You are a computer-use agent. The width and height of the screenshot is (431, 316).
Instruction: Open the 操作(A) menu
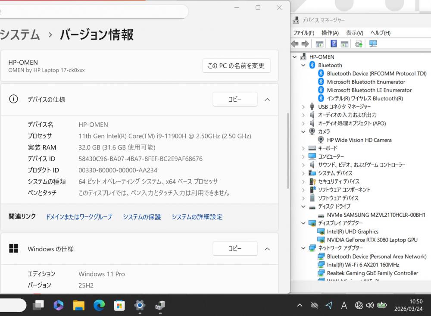click(x=330, y=33)
